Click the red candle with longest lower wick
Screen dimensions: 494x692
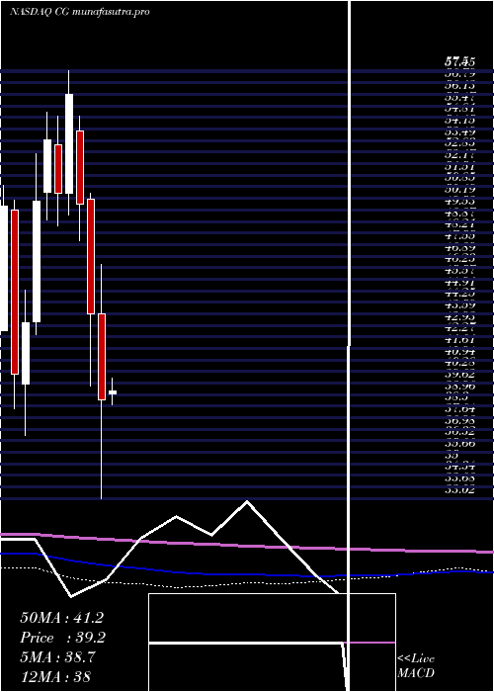click(102, 357)
